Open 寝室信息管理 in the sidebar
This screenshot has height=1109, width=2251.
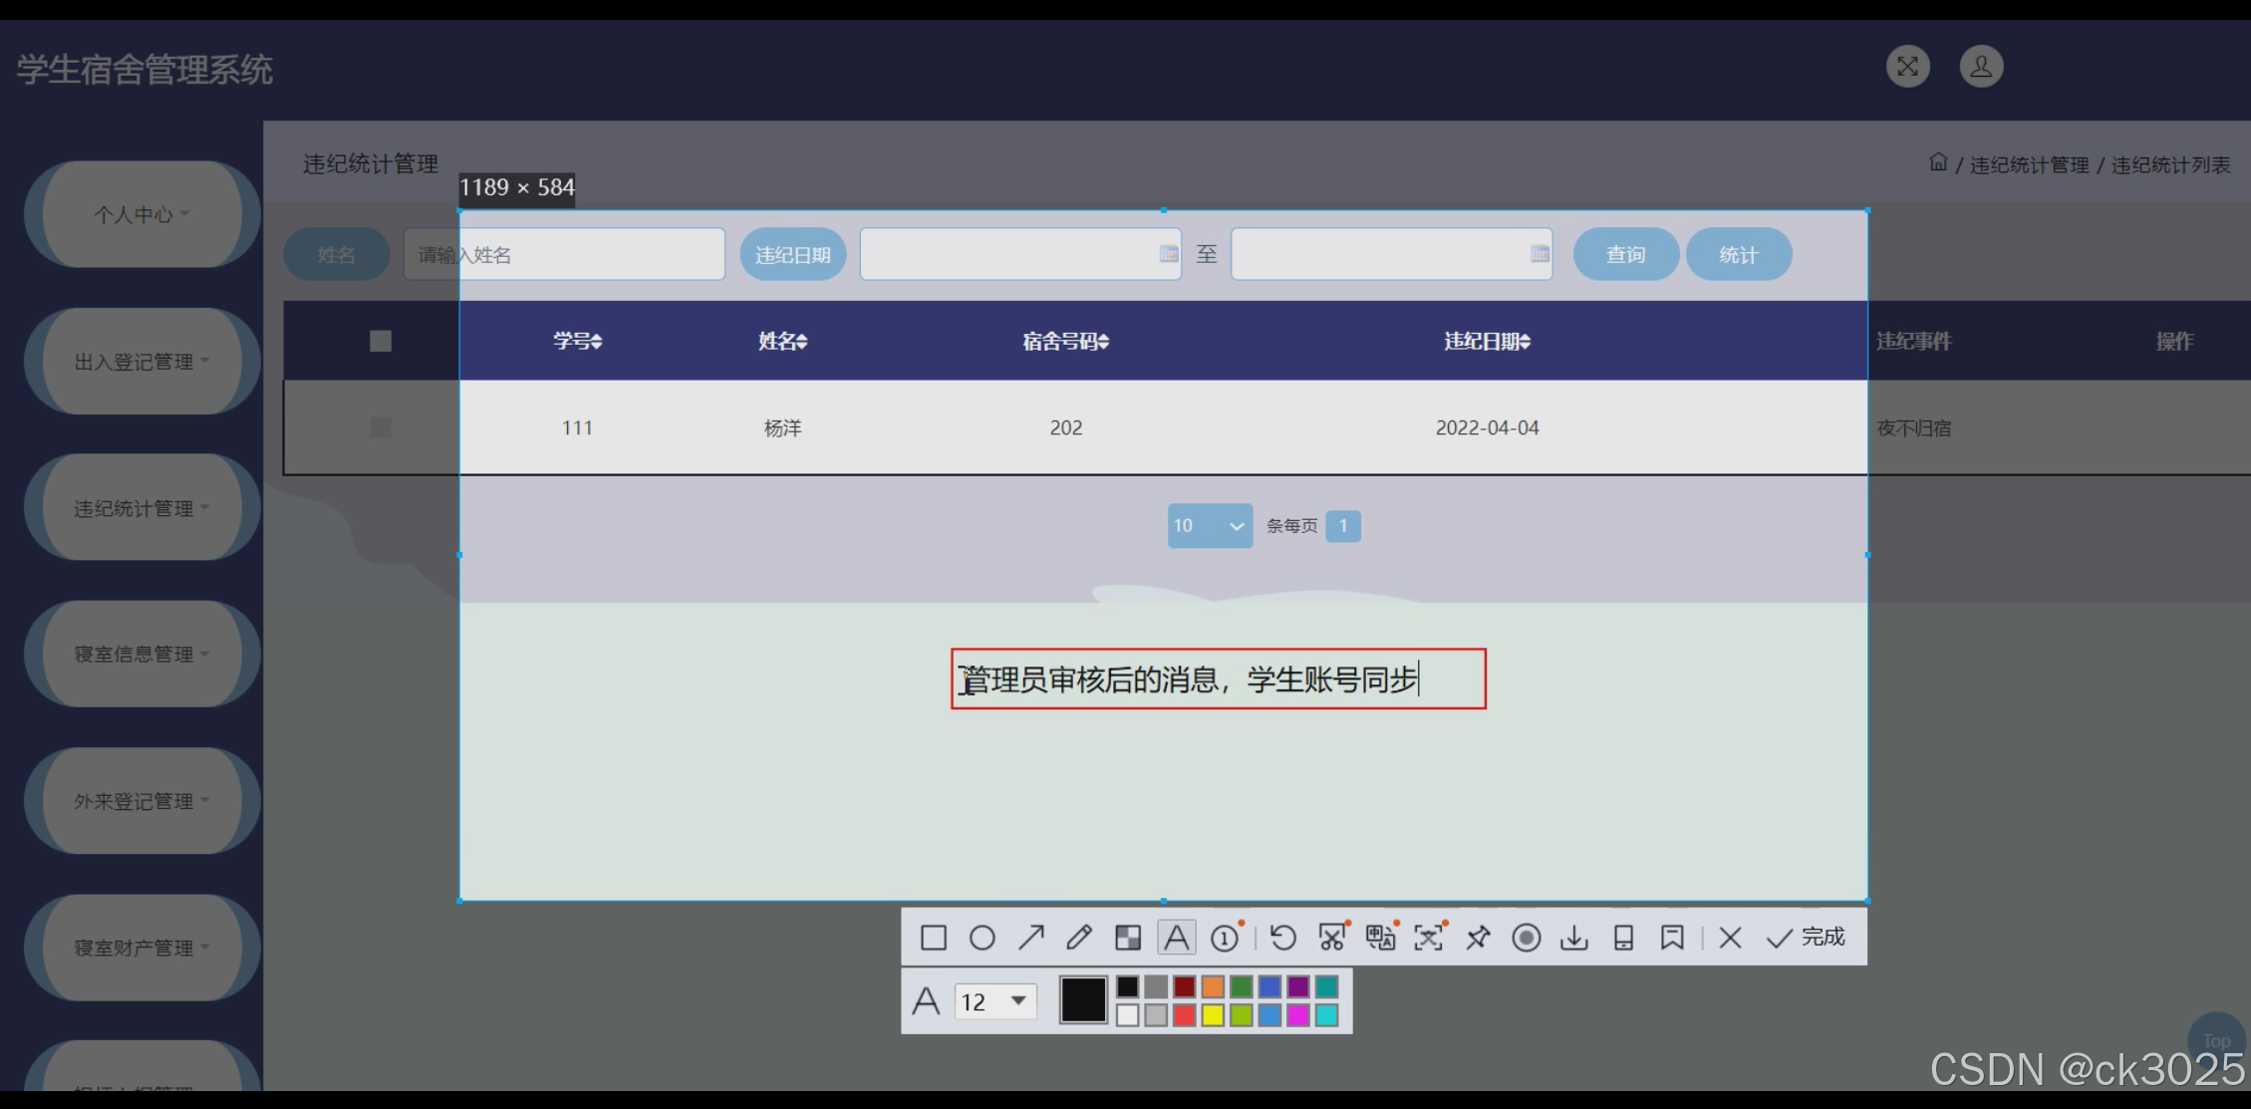(141, 654)
